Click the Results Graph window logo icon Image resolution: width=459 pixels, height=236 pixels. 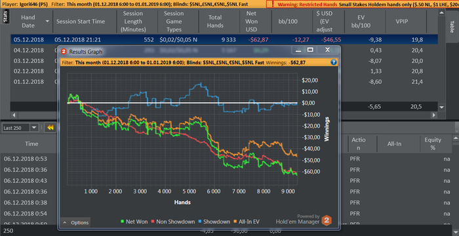pyautogui.click(x=64, y=52)
